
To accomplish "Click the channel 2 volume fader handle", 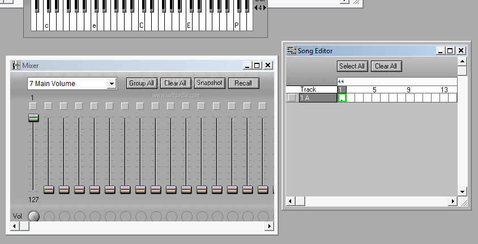I will coord(49,190).
